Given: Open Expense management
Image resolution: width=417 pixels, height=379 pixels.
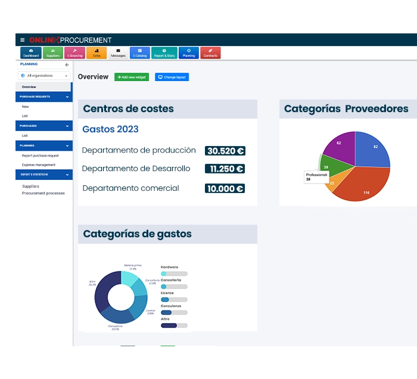Looking at the screenshot, I should (x=39, y=165).
